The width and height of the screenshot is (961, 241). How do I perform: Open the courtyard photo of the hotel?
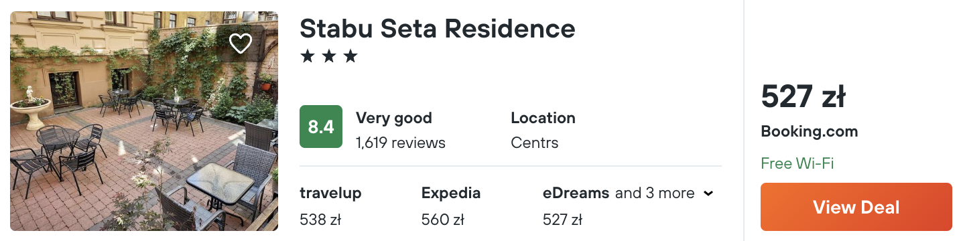144,121
